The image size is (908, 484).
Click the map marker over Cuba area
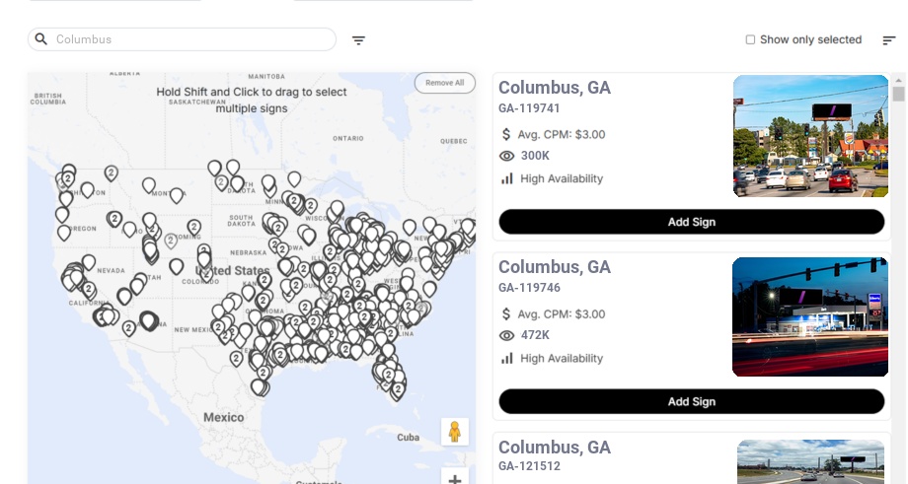pyautogui.click(x=398, y=390)
